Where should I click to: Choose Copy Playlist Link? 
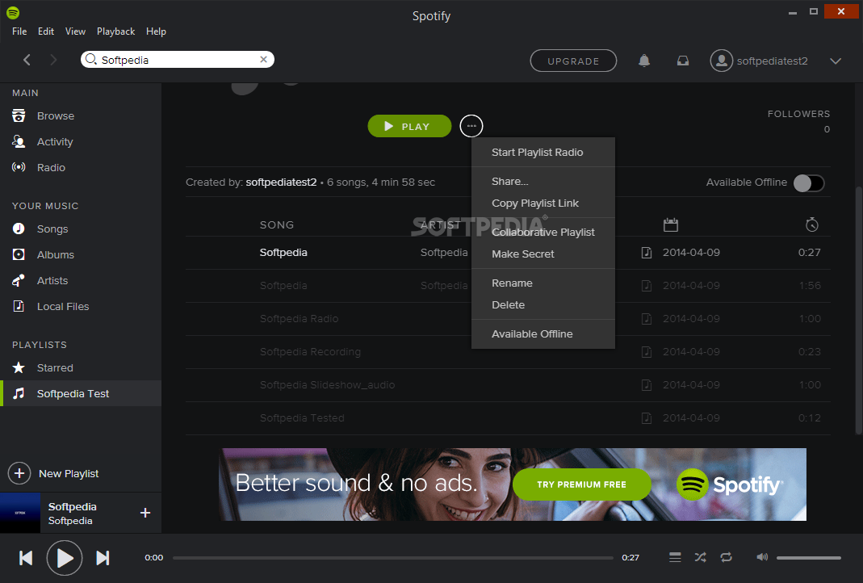tap(543, 203)
